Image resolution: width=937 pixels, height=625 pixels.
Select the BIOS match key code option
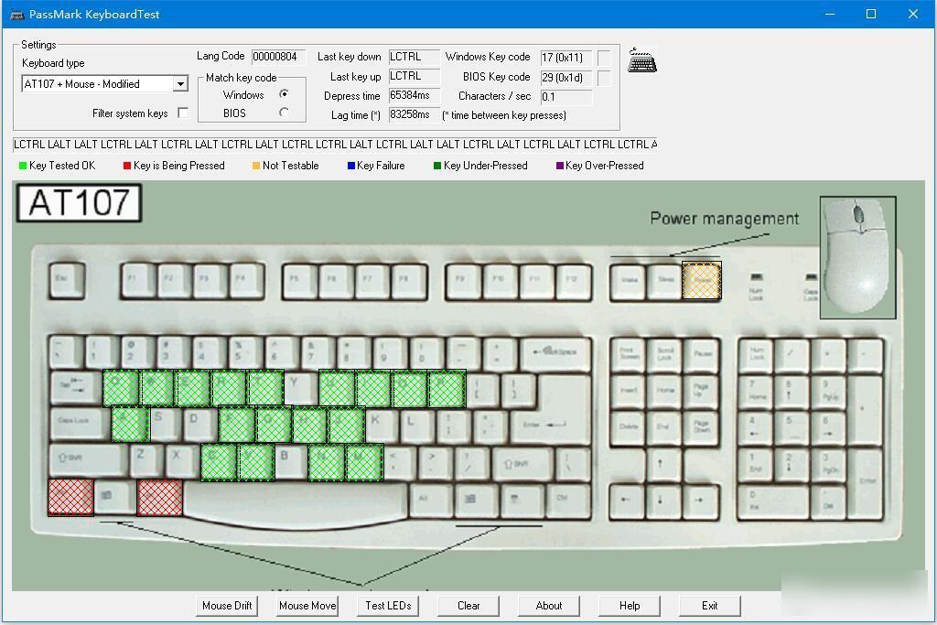pyautogui.click(x=284, y=113)
